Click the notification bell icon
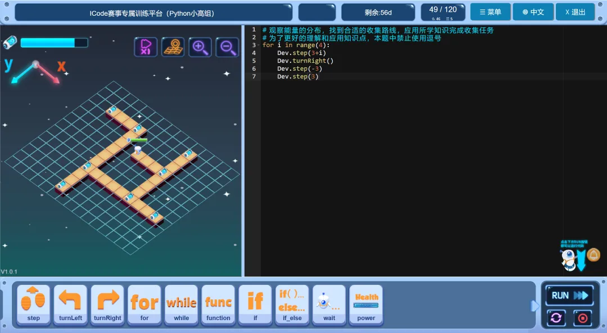 click(594, 255)
